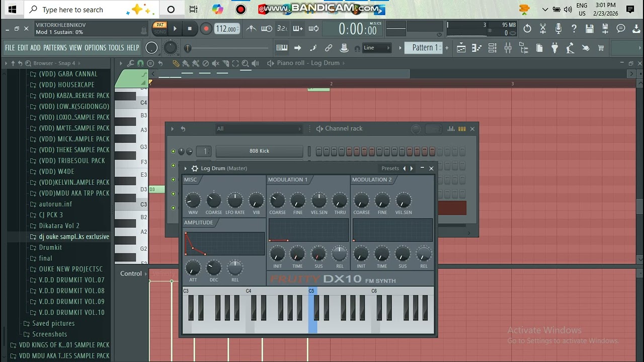Click the master pitch knob
This screenshot has width=644, height=362.
tap(171, 48)
